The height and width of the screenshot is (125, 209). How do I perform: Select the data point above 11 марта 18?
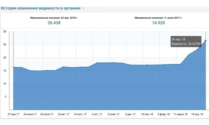click(x=181, y=64)
